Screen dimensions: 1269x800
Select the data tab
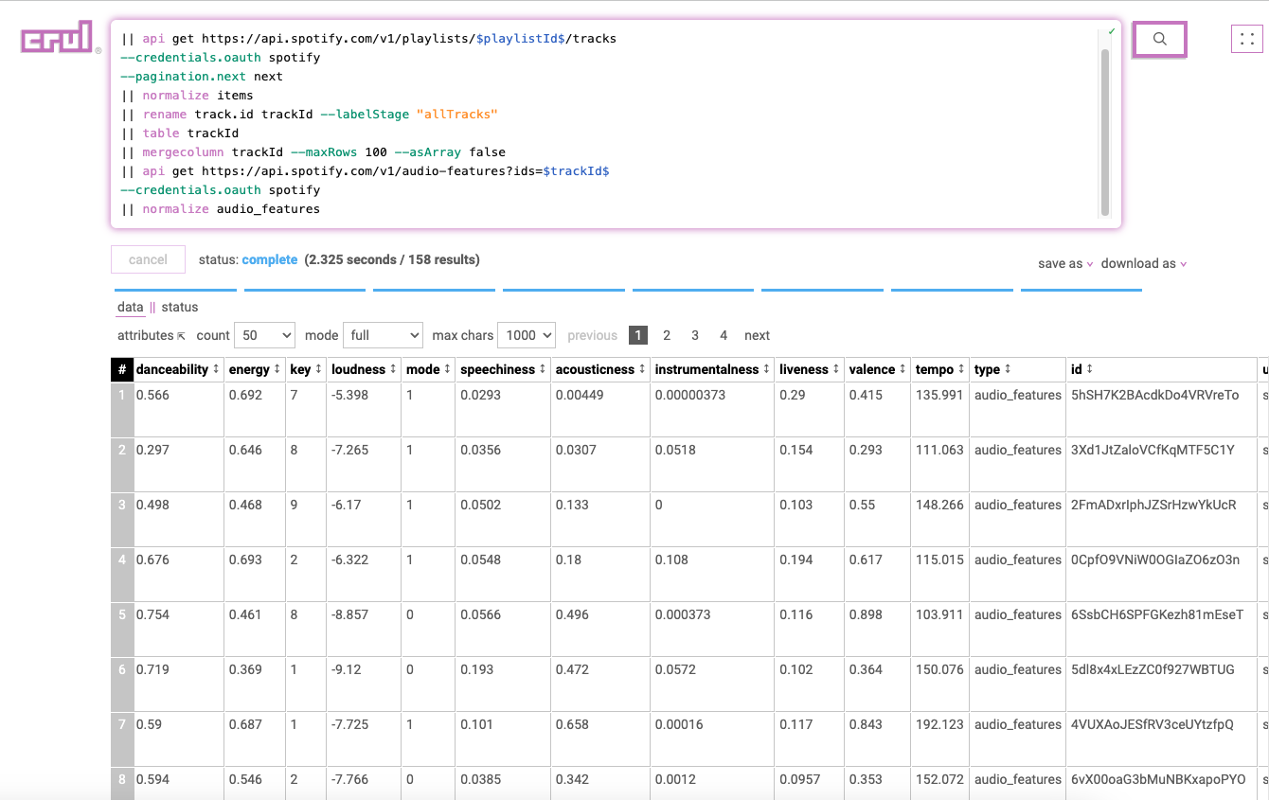pyautogui.click(x=130, y=307)
